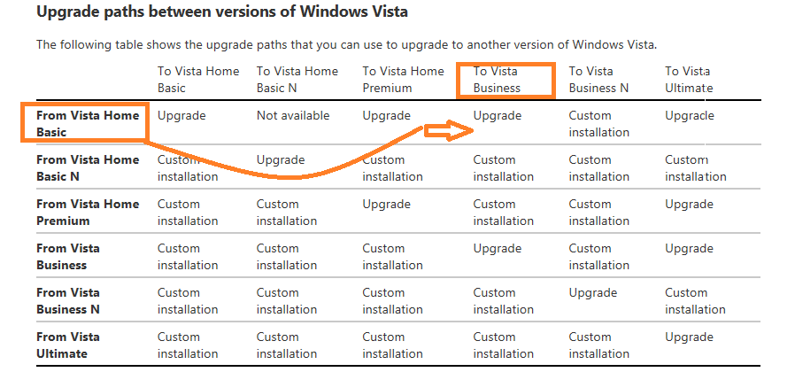The image size is (795, 372).
Task: Select the 'From Vista Home Basic N' row header
Action: tap(88, 168)
